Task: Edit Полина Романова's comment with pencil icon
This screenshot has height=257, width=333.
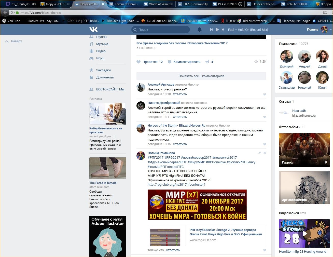Action: click(x=259, y=153)
